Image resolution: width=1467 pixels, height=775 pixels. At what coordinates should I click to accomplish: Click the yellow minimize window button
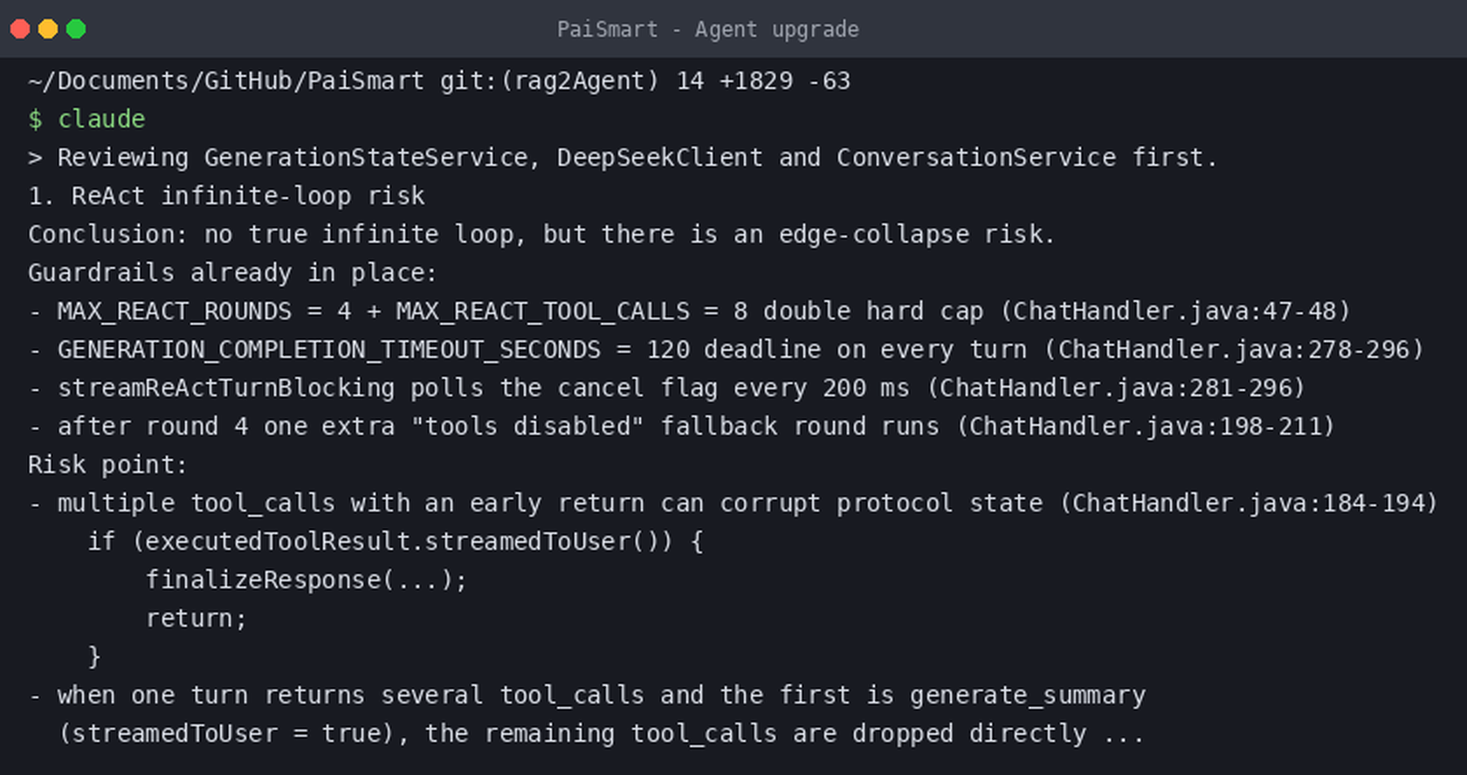coord(48,29)
